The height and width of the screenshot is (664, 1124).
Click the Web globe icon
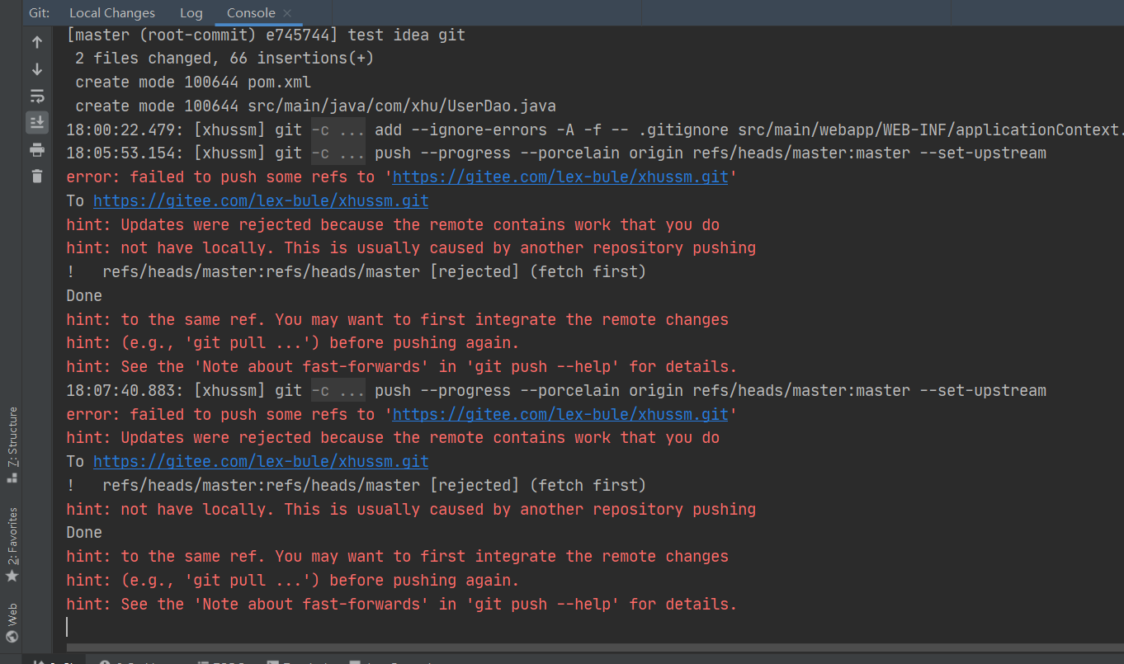click(12, 637)
